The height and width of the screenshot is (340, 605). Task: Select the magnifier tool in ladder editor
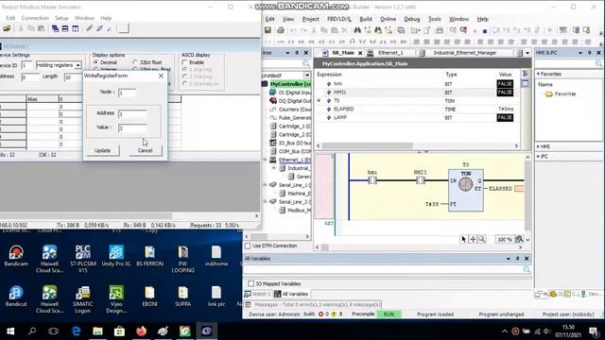coord(481,239)
